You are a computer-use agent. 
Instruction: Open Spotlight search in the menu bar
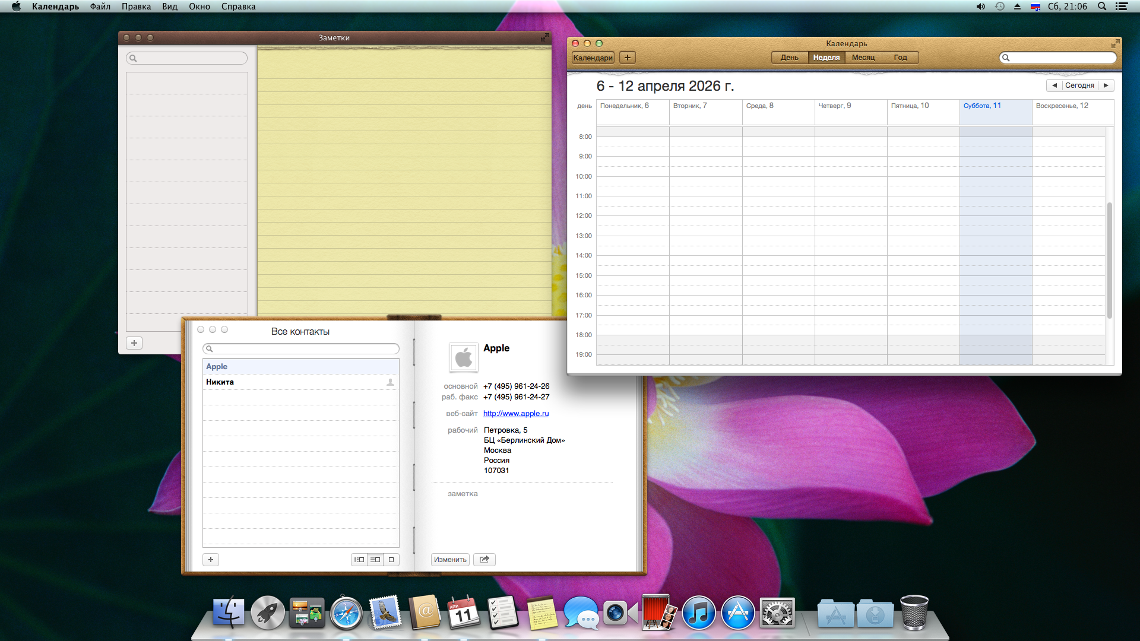pos(1102,7)
